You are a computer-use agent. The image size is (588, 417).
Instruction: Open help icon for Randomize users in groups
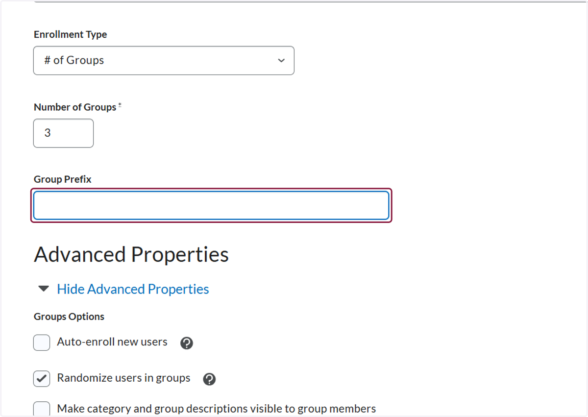point(209,379)
